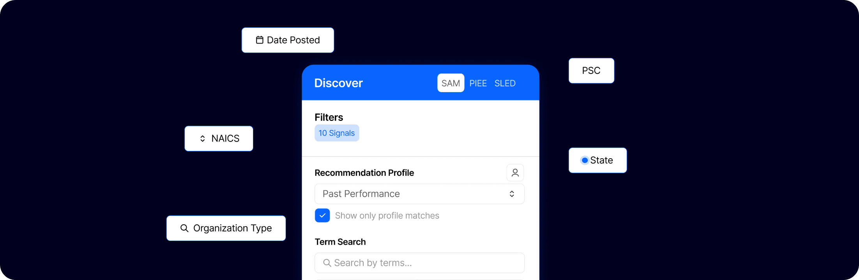
Task: Open the NAICS filter chip
Action: pos(219,138)
